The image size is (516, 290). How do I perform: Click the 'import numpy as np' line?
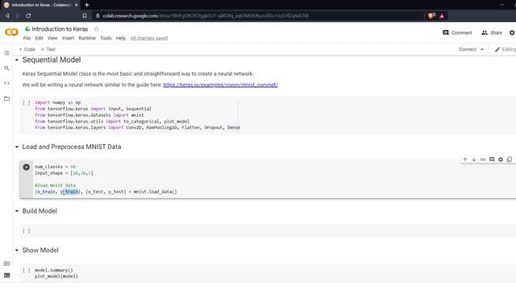coord(57,102)
